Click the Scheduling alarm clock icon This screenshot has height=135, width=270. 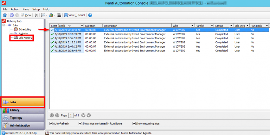click(x=16, y=29)
